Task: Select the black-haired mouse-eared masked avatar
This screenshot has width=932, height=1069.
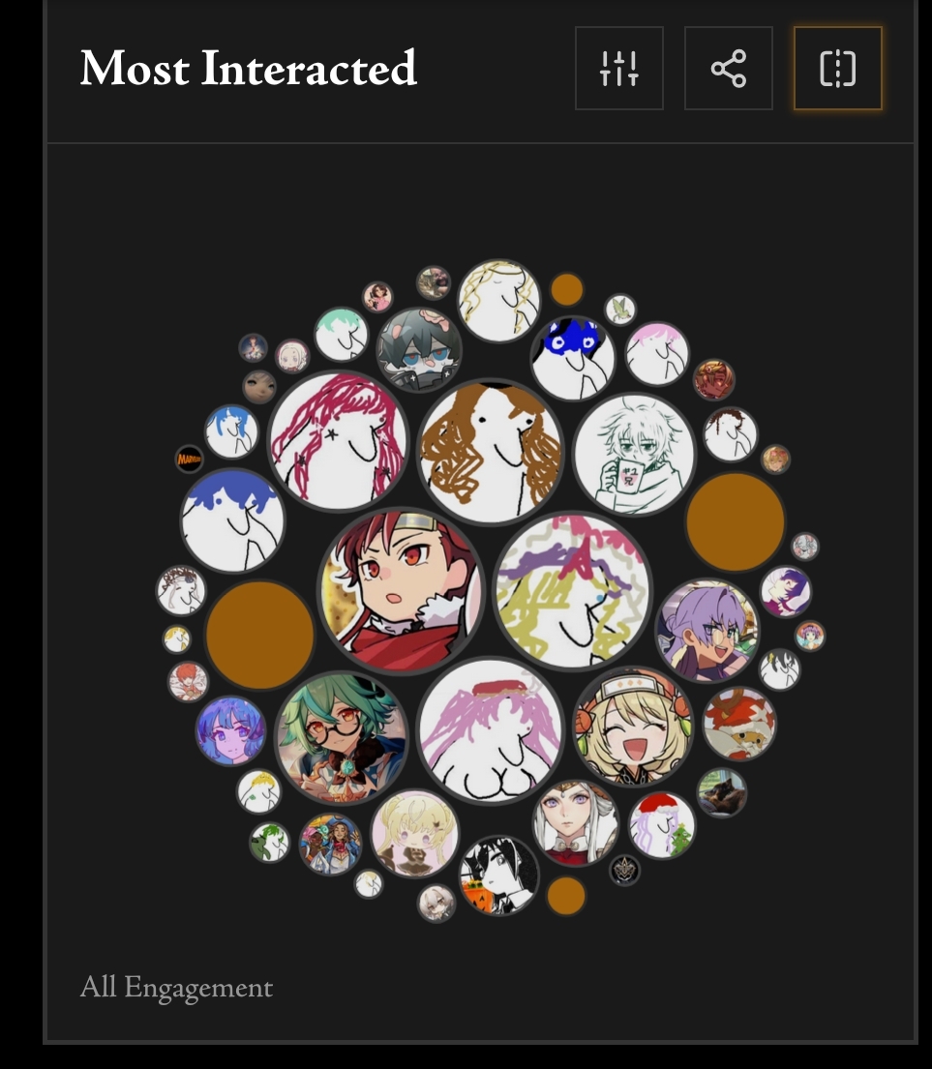Action: [x=419, y=350]
